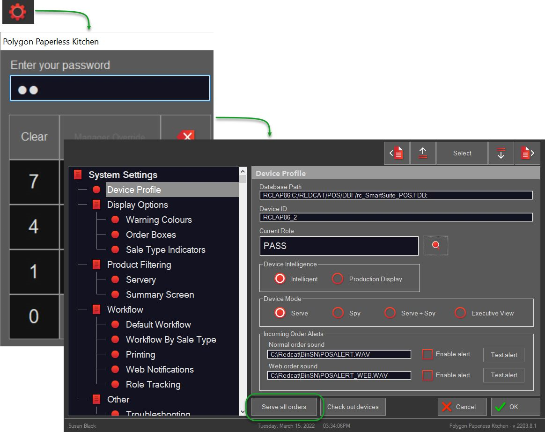The width and height of the screenshot is (545, 432).
Task: Open Servery settings
Action: (141, 279)
